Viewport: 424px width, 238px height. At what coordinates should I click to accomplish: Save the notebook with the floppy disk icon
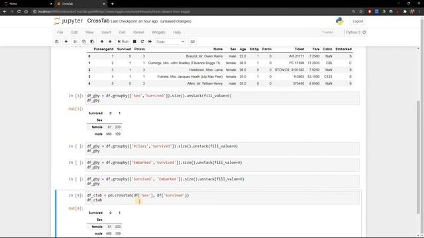click(x=57, y=42)
